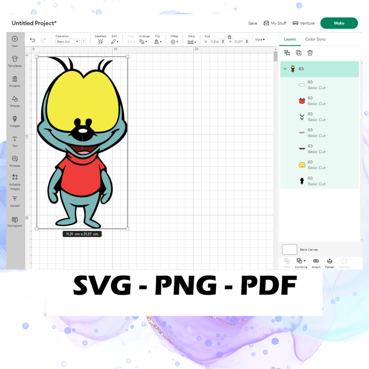Viewport: 369px width, 369px height.
Task: Select the white oval layer 63
Action: [320, 85]
